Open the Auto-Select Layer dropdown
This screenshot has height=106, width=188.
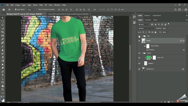(x=30, y=10)
